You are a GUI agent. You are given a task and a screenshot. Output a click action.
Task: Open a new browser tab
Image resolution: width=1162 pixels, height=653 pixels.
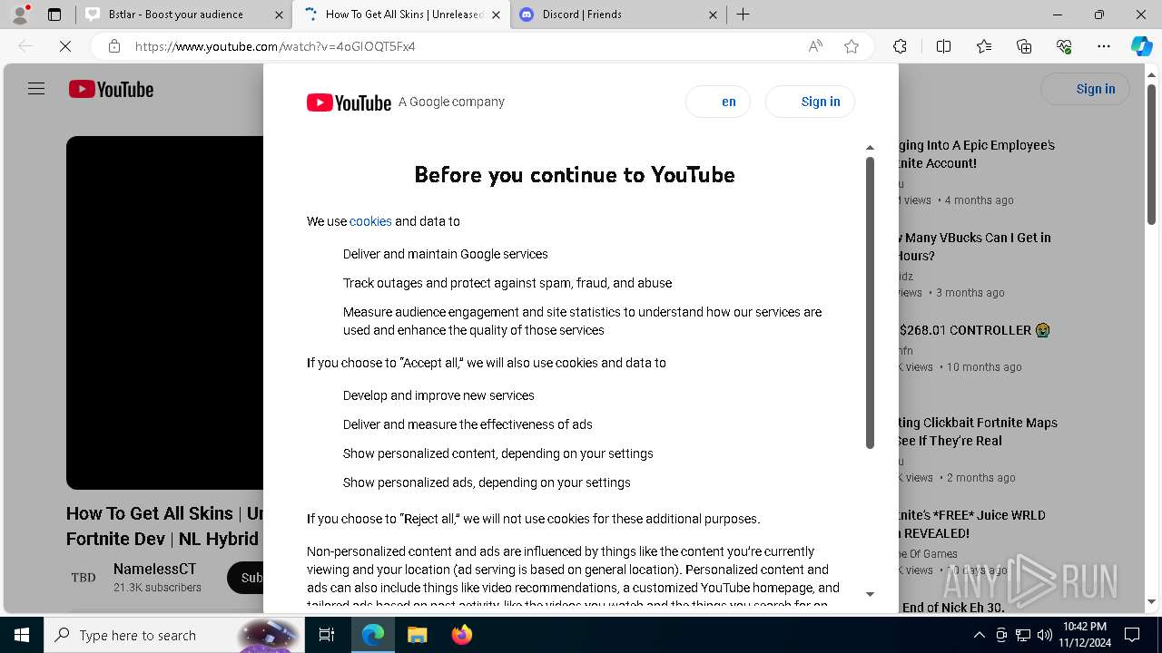coord(743,15)
